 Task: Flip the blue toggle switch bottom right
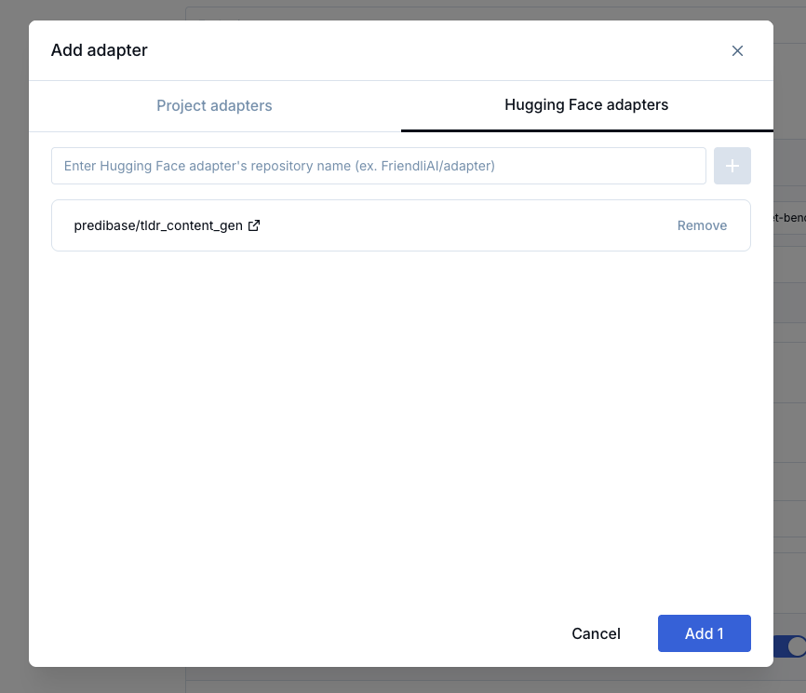tap(797, 645)
